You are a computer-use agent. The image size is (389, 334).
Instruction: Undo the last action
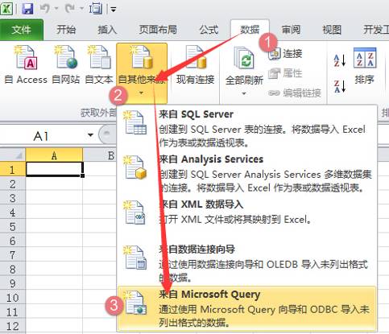[x=45, y=10]
